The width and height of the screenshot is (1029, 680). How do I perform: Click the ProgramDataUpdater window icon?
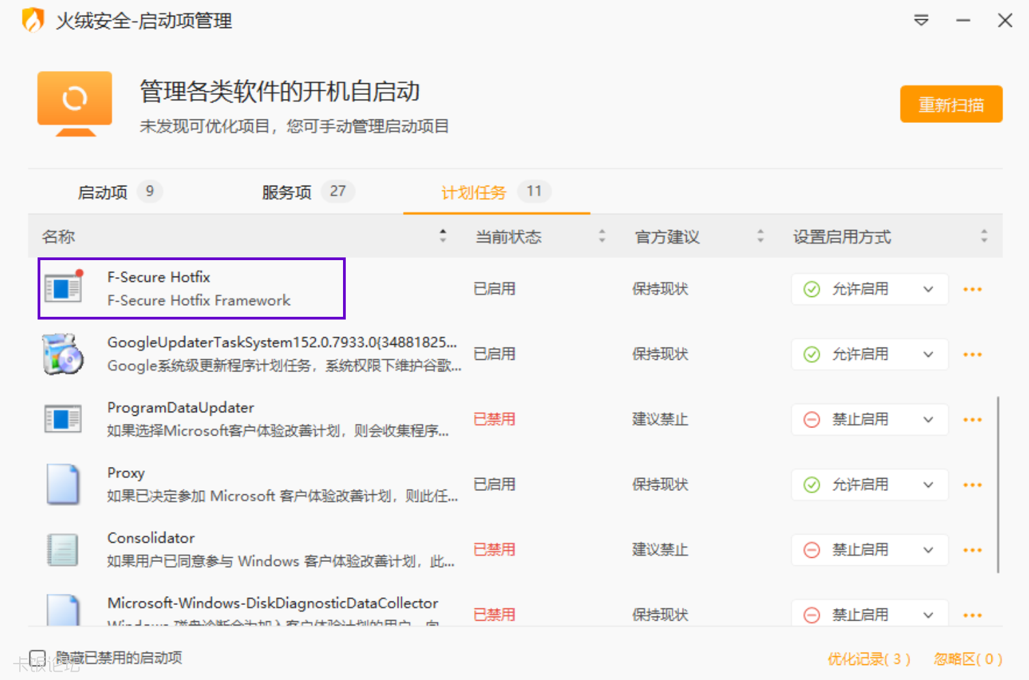click(63, 419)
